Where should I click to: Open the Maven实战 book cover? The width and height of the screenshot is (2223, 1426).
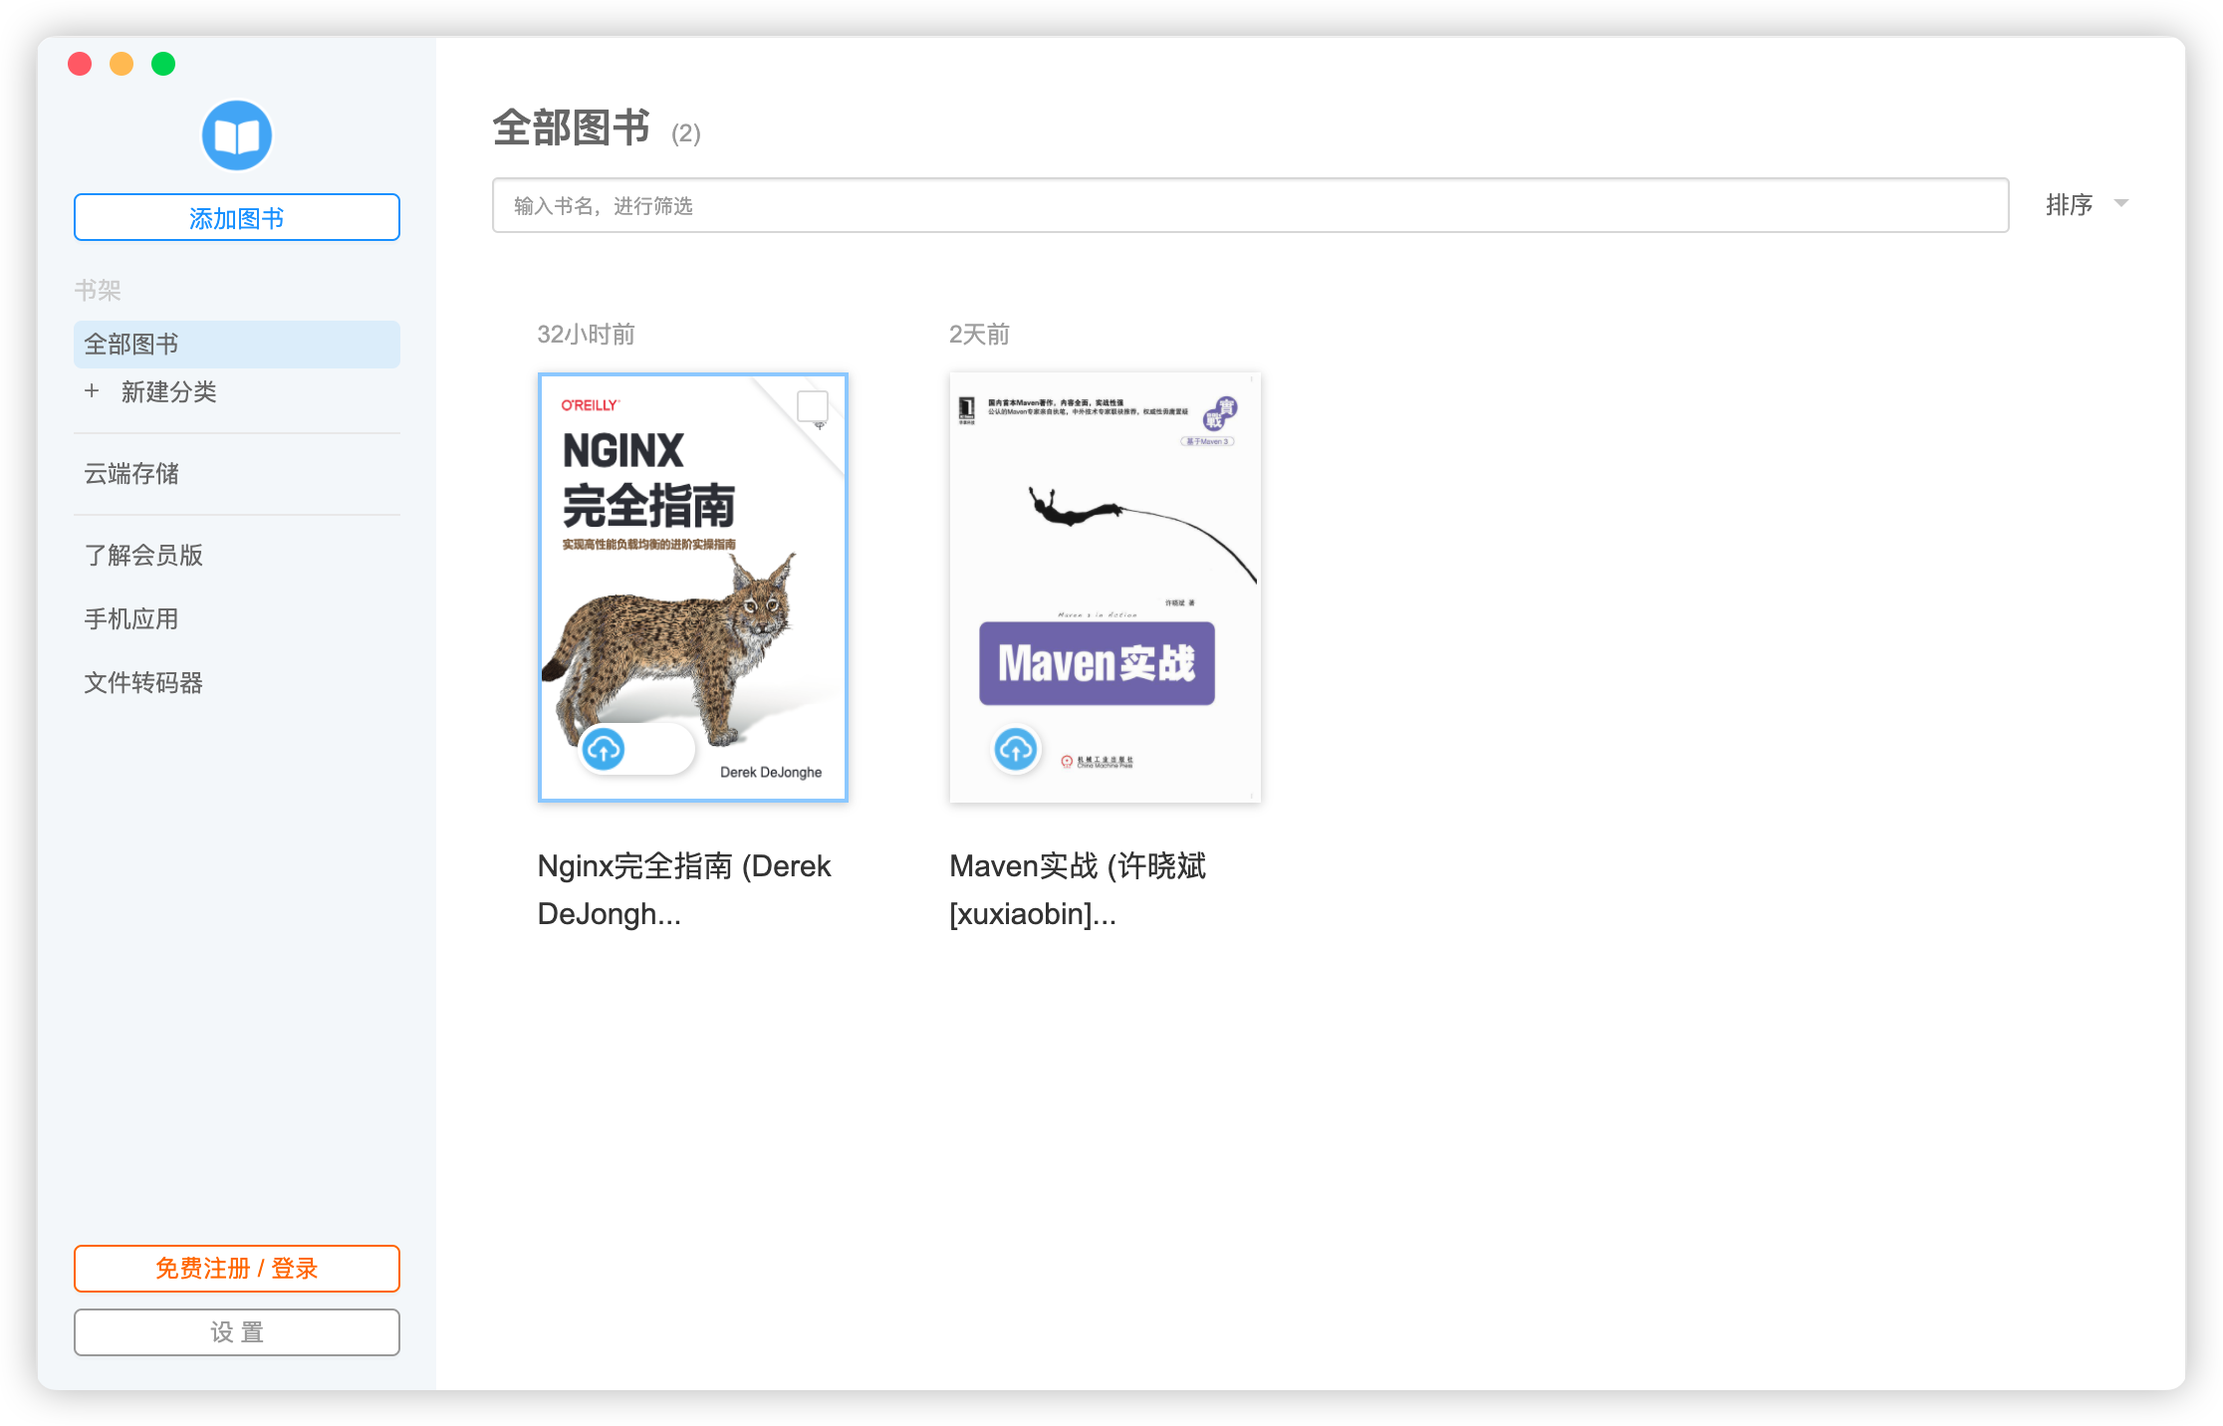point(1105,558)
